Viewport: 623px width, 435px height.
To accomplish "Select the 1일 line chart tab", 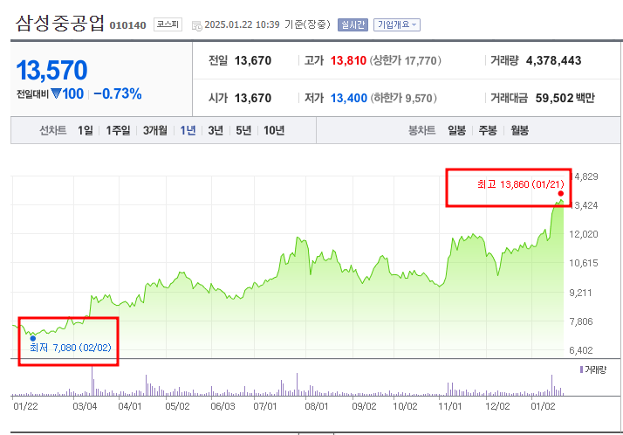I will tap(85, 130).
